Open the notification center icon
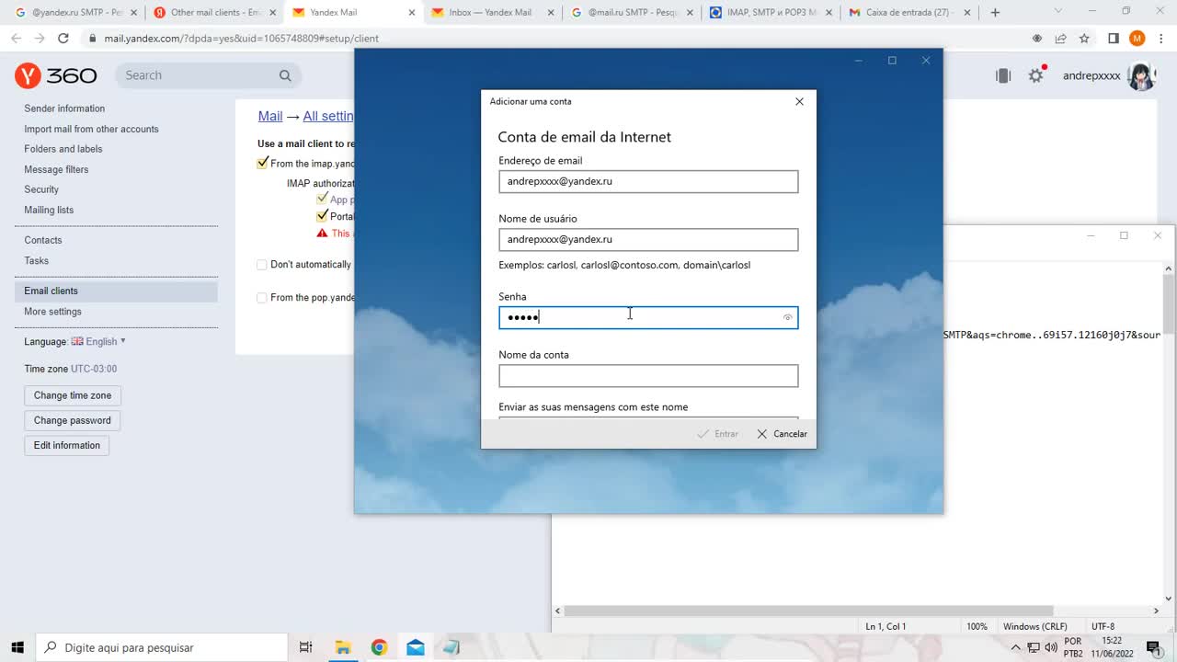Image resolution: width=1177 pixels, height=662 pixels. (1153, 647)
